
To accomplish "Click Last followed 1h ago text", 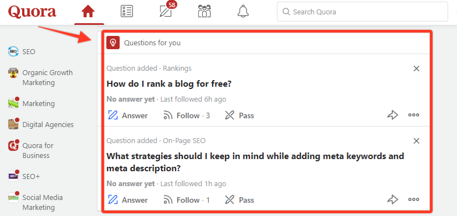I will tap(193, 184).
